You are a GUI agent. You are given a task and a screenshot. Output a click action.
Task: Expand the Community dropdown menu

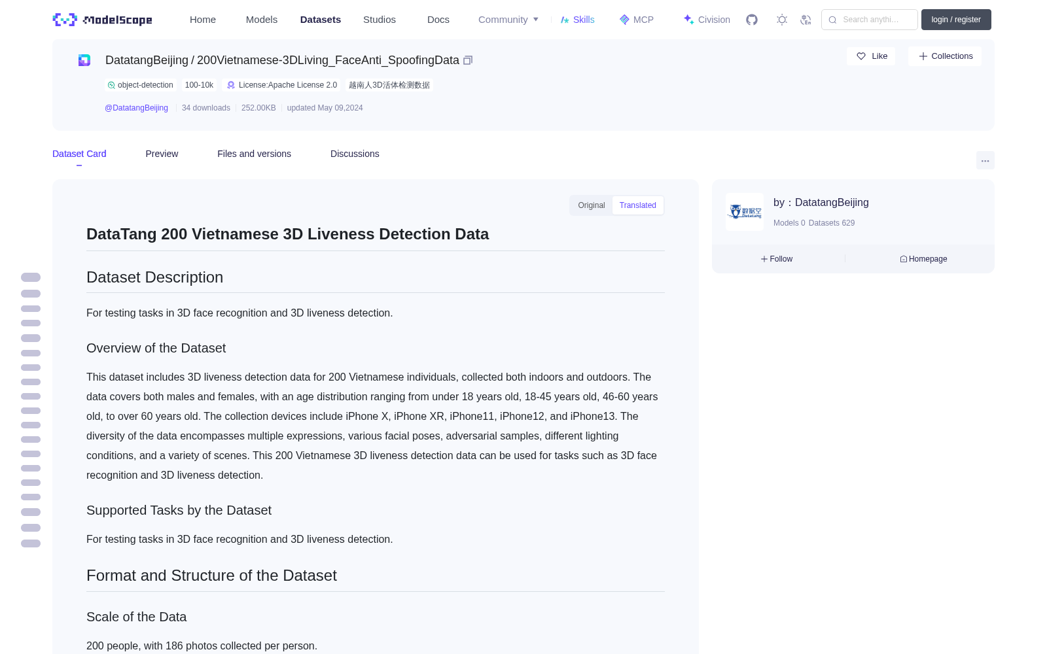(508, 20)
